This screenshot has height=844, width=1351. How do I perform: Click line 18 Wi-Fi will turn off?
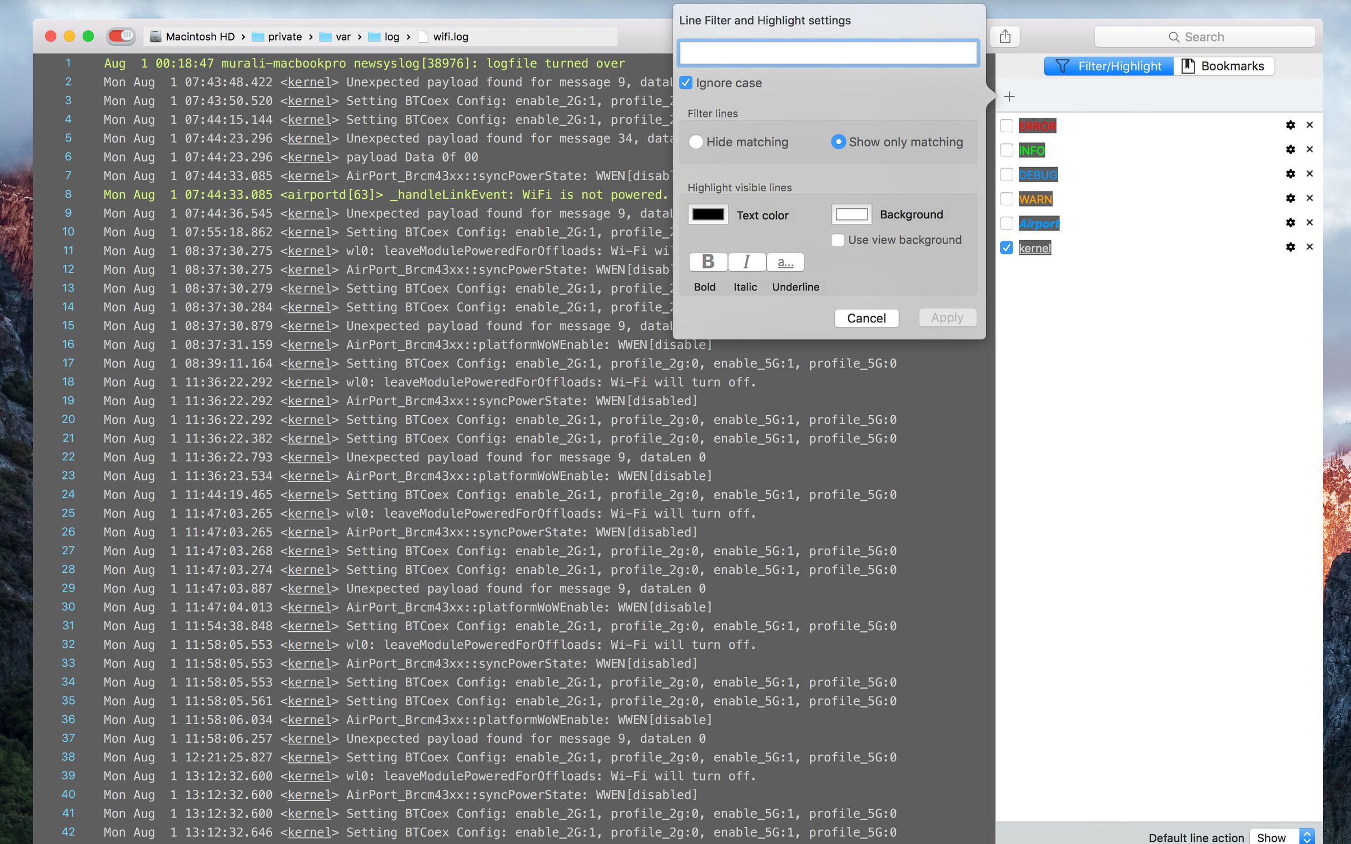430,382
